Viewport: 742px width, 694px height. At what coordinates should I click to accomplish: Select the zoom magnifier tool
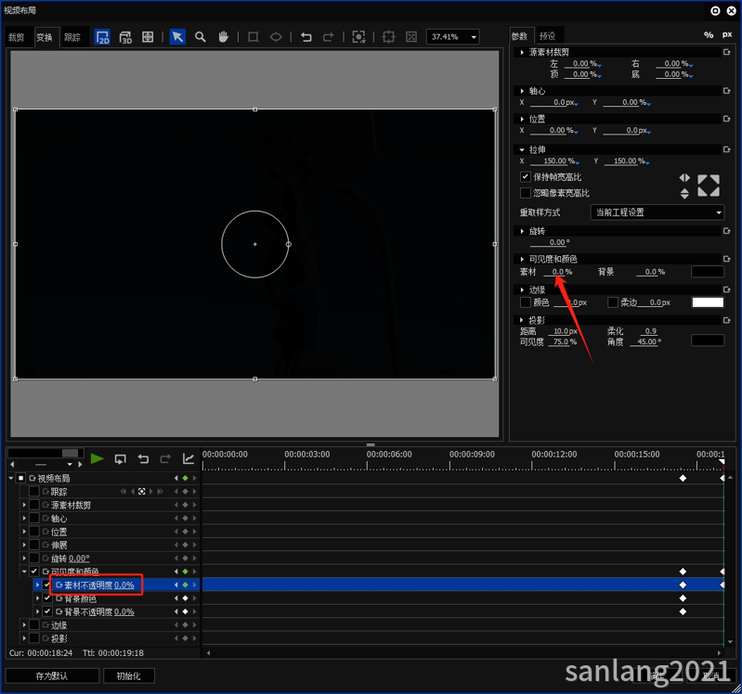point(201,37)
